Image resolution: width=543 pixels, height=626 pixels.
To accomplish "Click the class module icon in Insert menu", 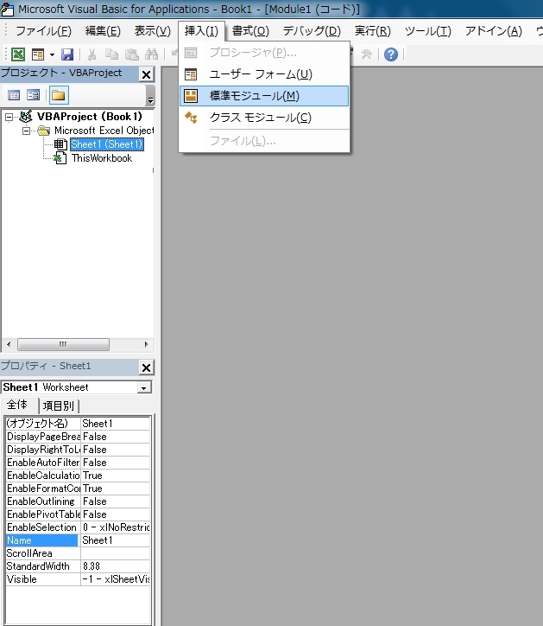I will pos(191,118).
